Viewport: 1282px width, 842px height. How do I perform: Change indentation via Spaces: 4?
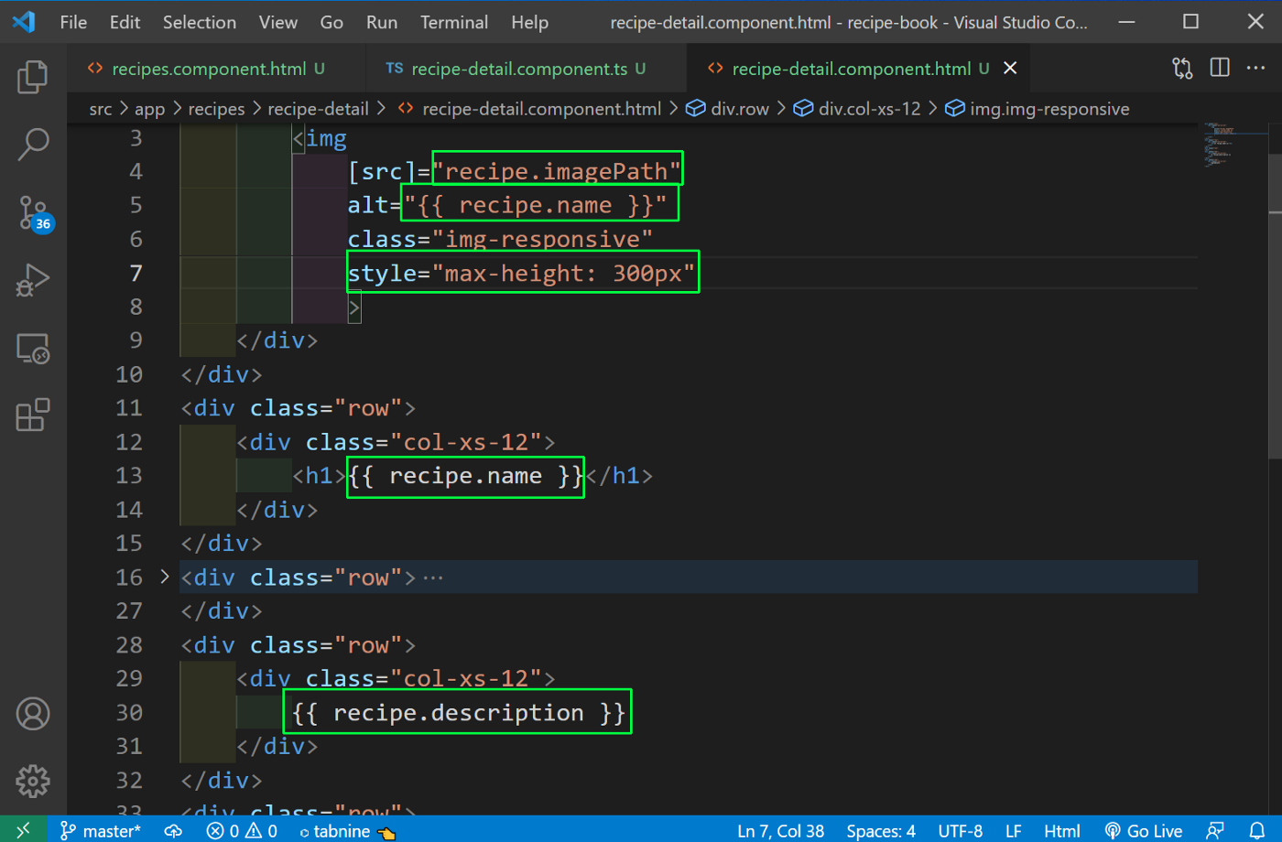tap(881, 831)
